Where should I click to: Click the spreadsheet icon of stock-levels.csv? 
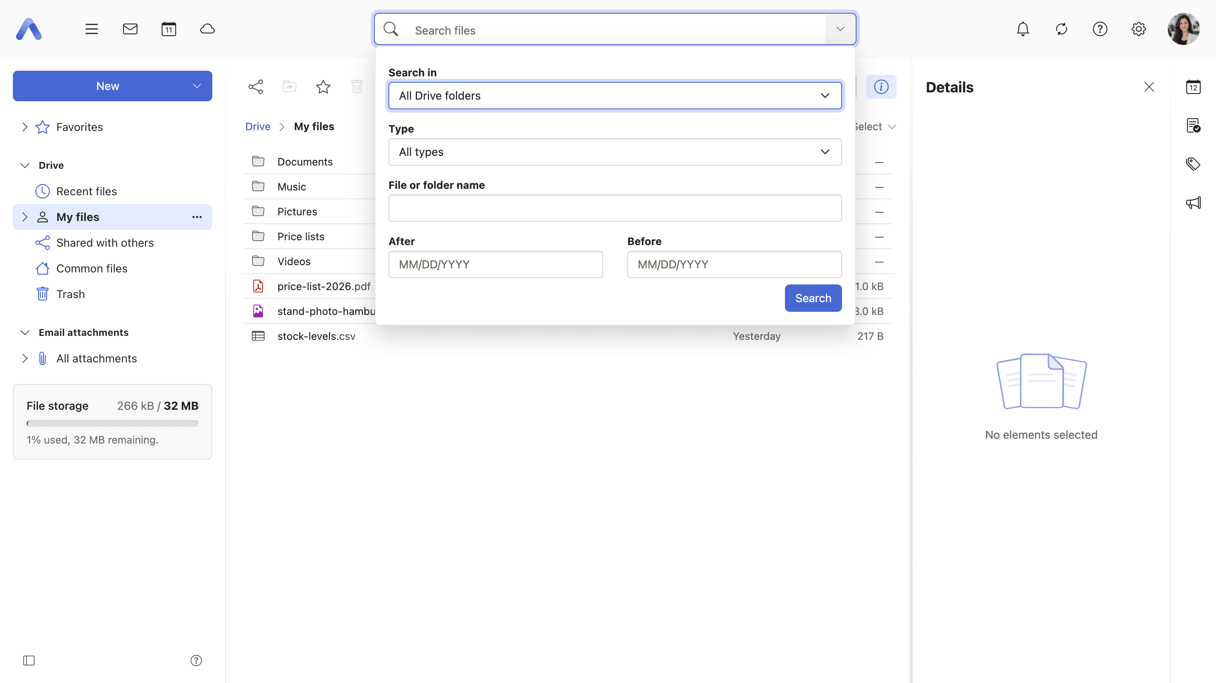click(258, 336)
